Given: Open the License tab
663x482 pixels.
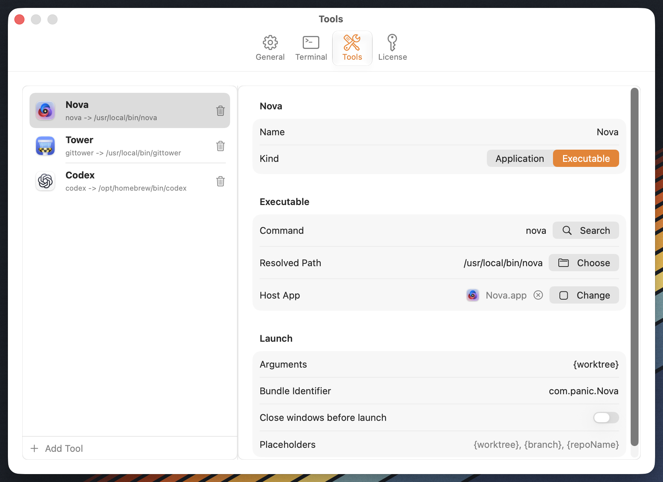Looking at the screenshot, I should [x=392, y=48].
